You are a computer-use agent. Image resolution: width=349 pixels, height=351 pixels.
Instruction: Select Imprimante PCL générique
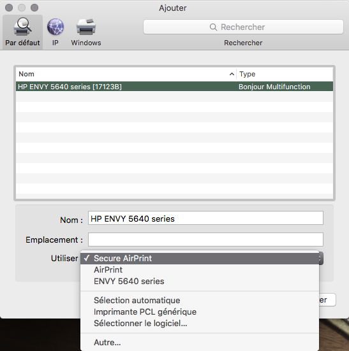200,312
